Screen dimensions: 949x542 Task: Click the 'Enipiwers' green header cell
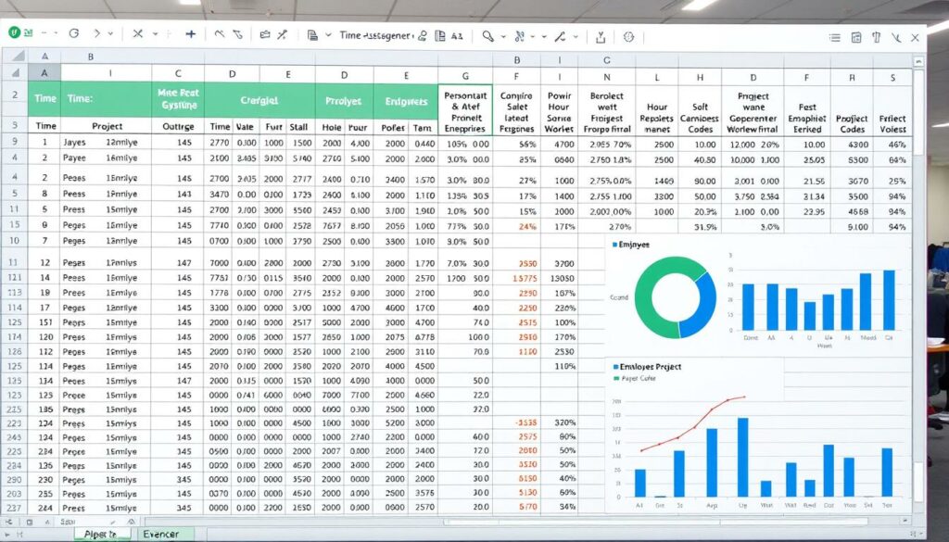point(406,100)
